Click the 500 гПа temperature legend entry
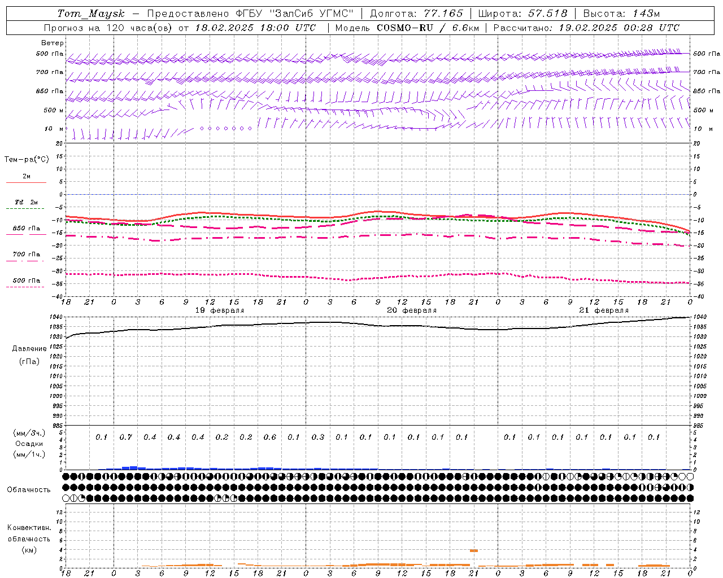This screenshot has width=723, height=578. (27, 281)
